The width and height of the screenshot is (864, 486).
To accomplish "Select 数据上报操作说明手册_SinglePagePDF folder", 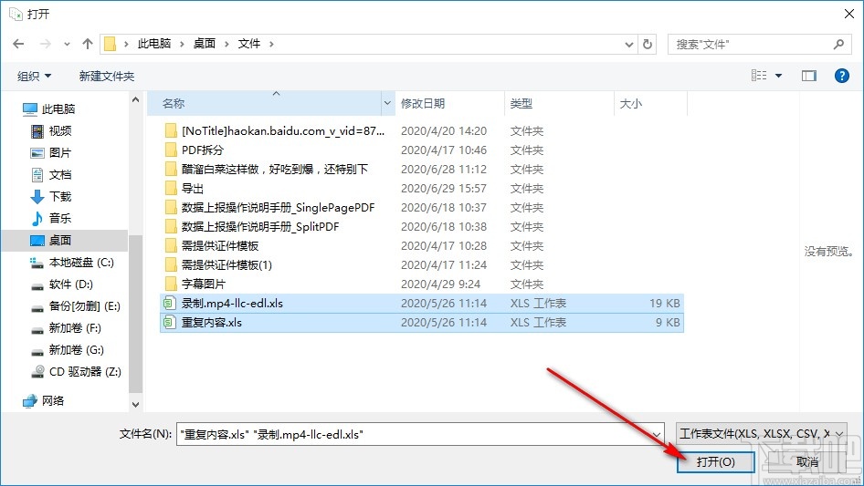I will (278, 208).
